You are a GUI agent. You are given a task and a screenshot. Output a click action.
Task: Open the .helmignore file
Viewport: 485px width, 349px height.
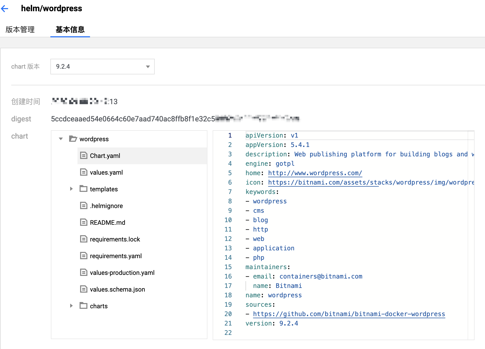(x=106, y=206)
